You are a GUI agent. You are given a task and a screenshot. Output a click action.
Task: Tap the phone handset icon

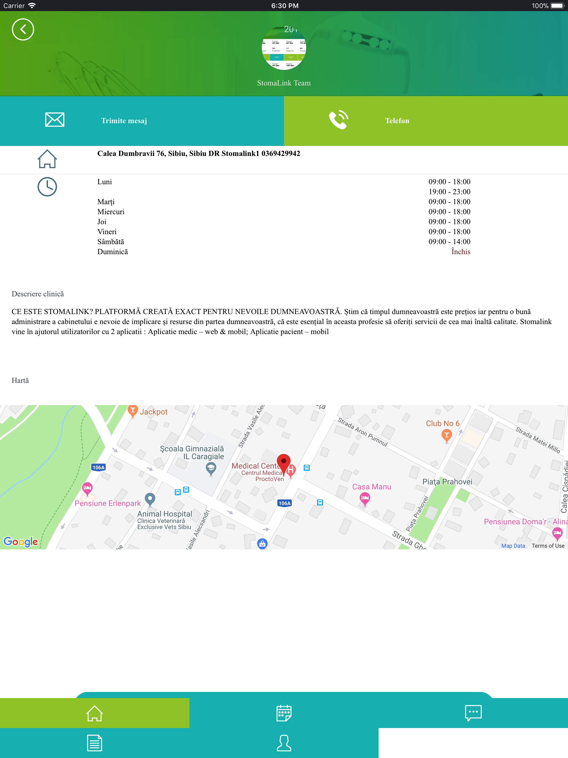[338, 120]
